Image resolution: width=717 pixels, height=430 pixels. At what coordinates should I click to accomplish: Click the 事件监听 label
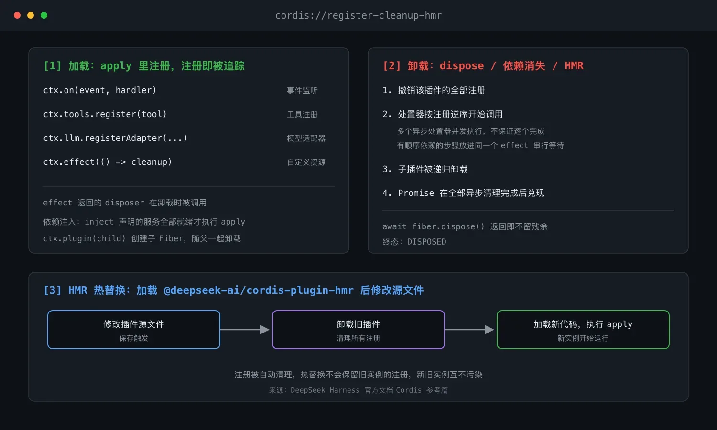click(302, 90)
